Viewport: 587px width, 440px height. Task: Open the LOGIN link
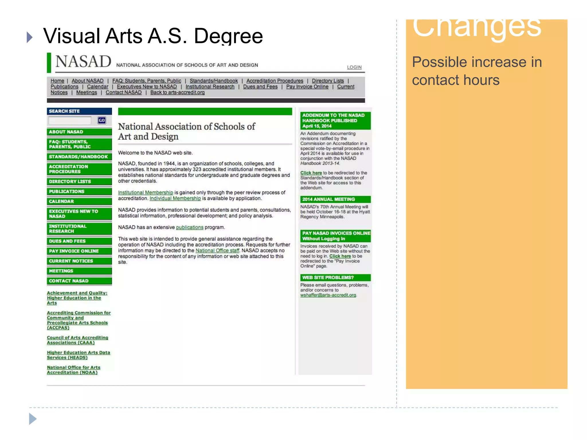tap(354, 67)
